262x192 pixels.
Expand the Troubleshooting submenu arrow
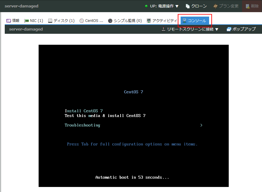point(201,125)
